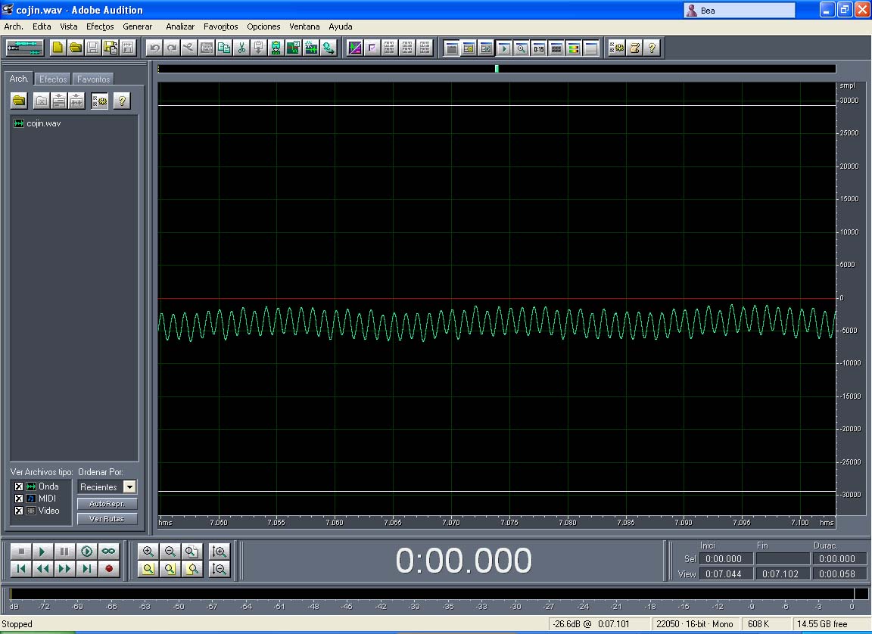Switch to the Efectos panel tab
Viewport: 872px width, 634px height.
pos(53,79)
